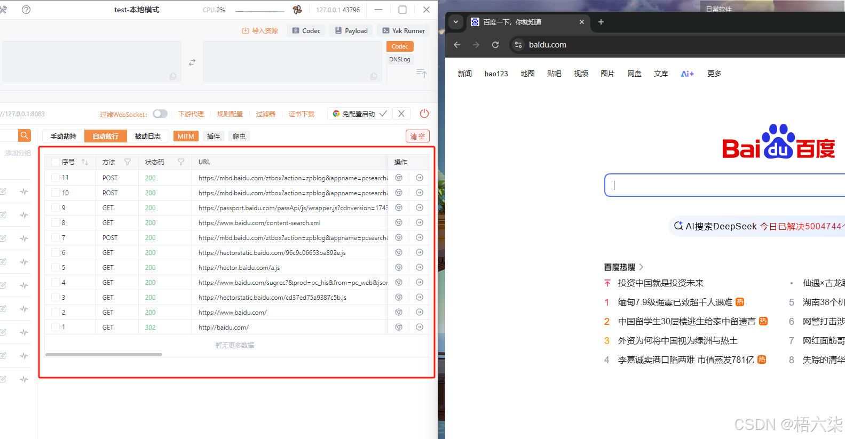
Task: Switch to 自动放行 tab
Action: [x=106, y=136]
